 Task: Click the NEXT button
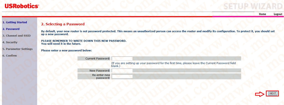[272, 93]
